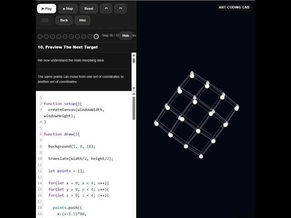Screen dimensions: 291x218
Task: Click the instructions panel scrollbar thumb
Action: (x=134, y=60)
